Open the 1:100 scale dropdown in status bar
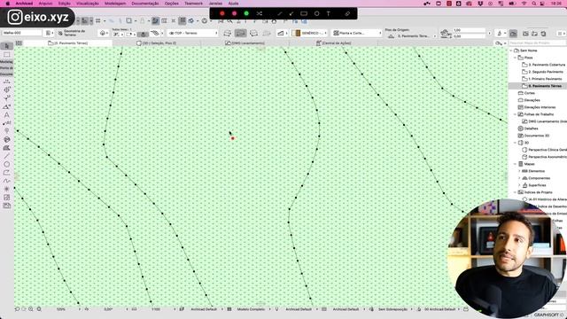The height and width of the screenshot is (319, 567). 157,309
